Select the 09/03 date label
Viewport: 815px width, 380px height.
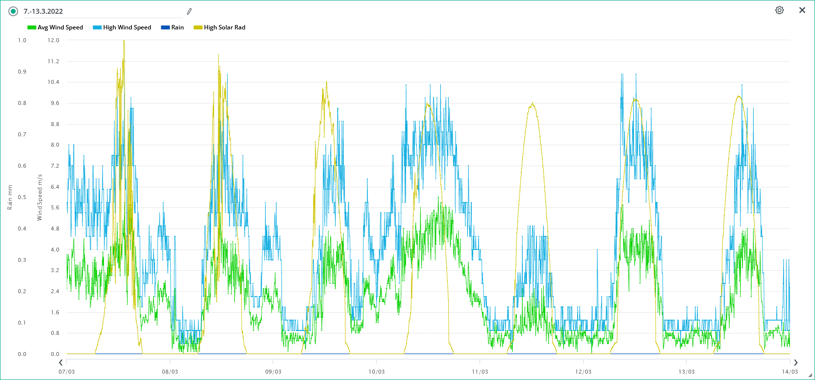coord(273,372)
